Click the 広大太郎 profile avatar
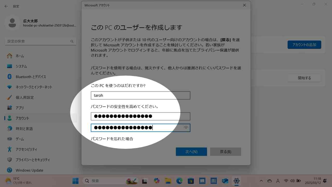The width and height of the screenshot is (332, 187). click(x=12, y=23)
